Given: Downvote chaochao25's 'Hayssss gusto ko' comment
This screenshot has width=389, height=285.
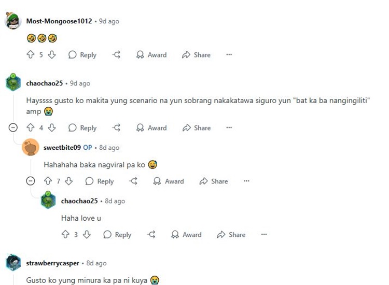Looking at the screenshot, I should click(x=51, y=127).
